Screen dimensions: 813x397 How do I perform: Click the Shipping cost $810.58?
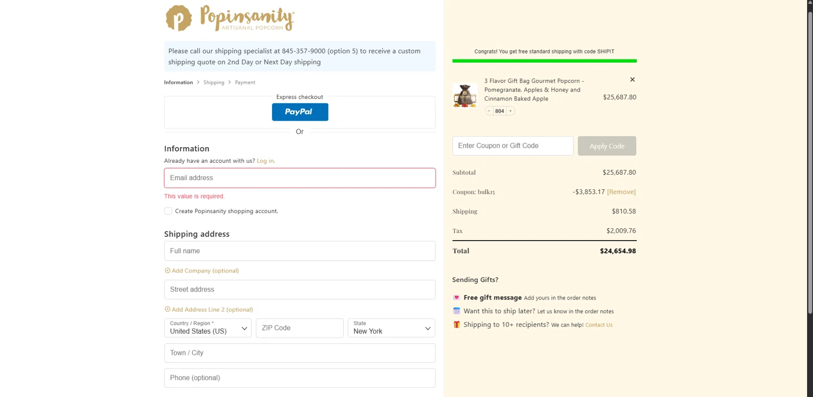pos(624,211)
